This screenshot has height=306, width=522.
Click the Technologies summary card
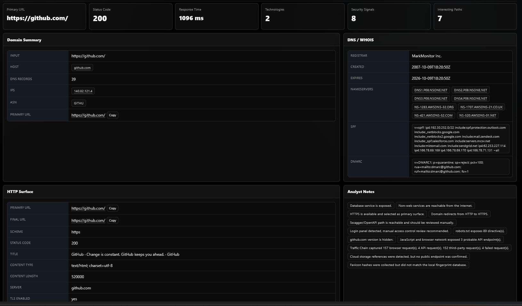[x=303, y=16]
